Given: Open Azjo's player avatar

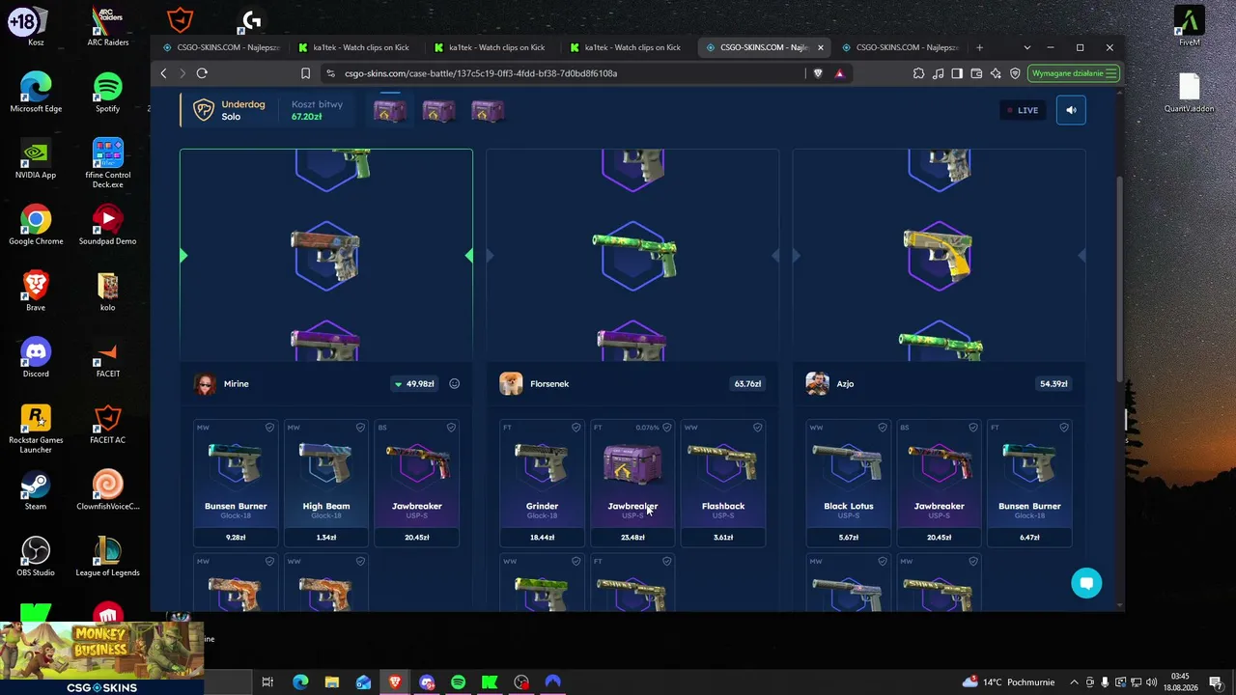Looking at the screenshot, I should point(817,384).
